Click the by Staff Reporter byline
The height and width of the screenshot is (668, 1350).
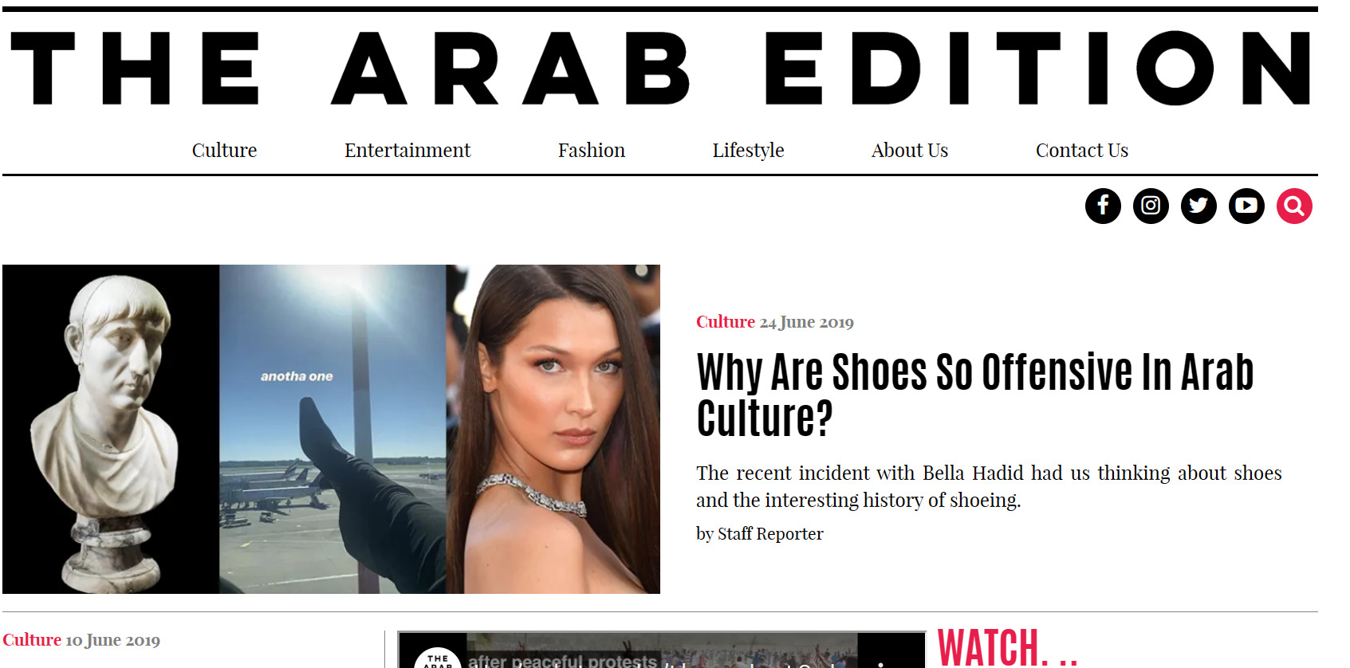tap(760, 534)
